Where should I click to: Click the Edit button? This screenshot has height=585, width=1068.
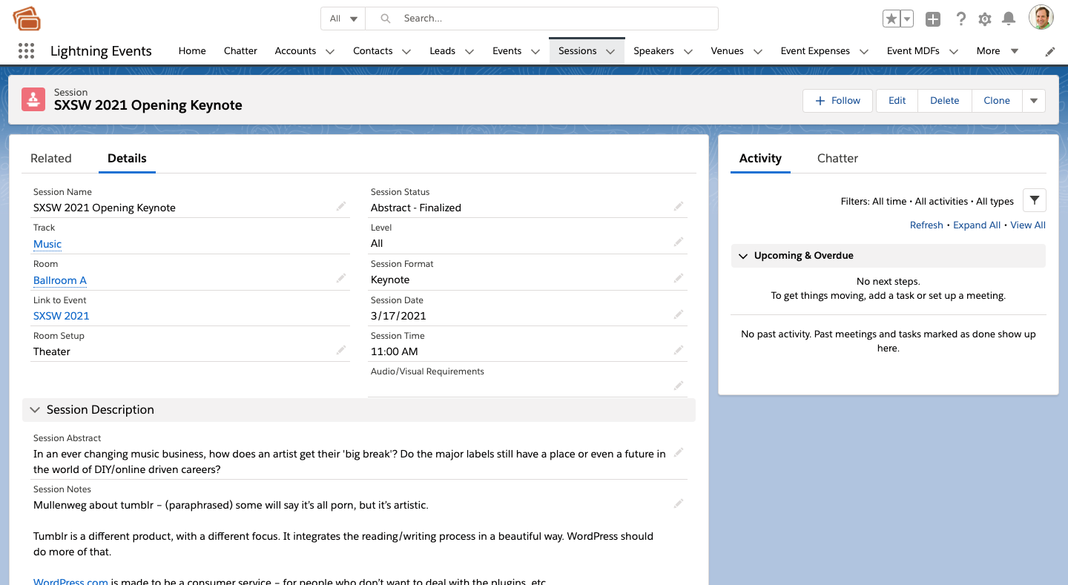897,101
